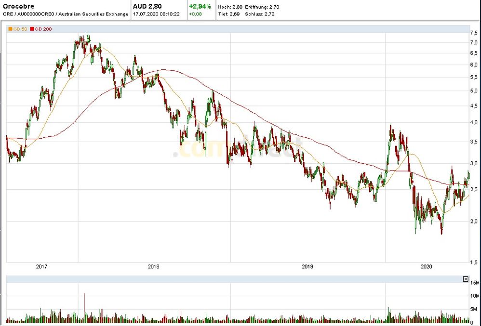Click the 2020 label on time axis
The image size is (481, 326).
coord(427,267)
